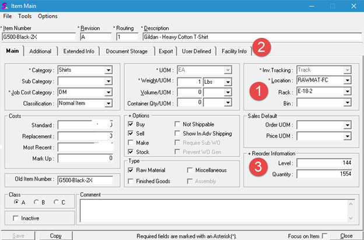Expand the Rack dropdown
Screen dimensions: 364x240
coord(348,91)
